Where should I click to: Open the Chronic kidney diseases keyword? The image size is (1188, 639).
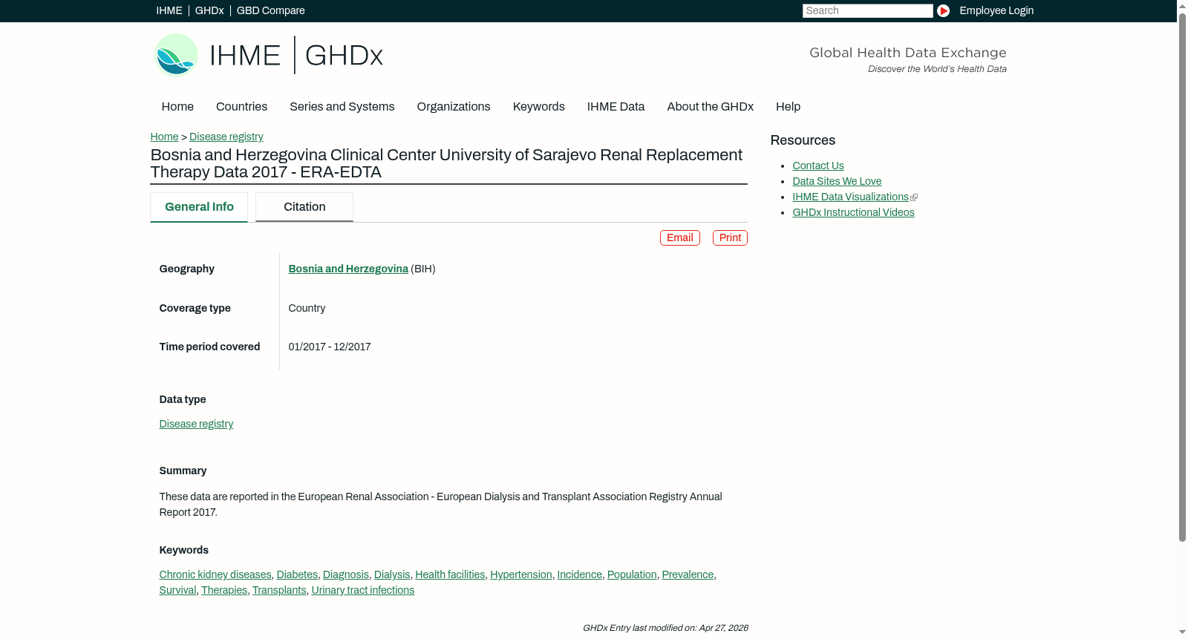click(215, 575)
